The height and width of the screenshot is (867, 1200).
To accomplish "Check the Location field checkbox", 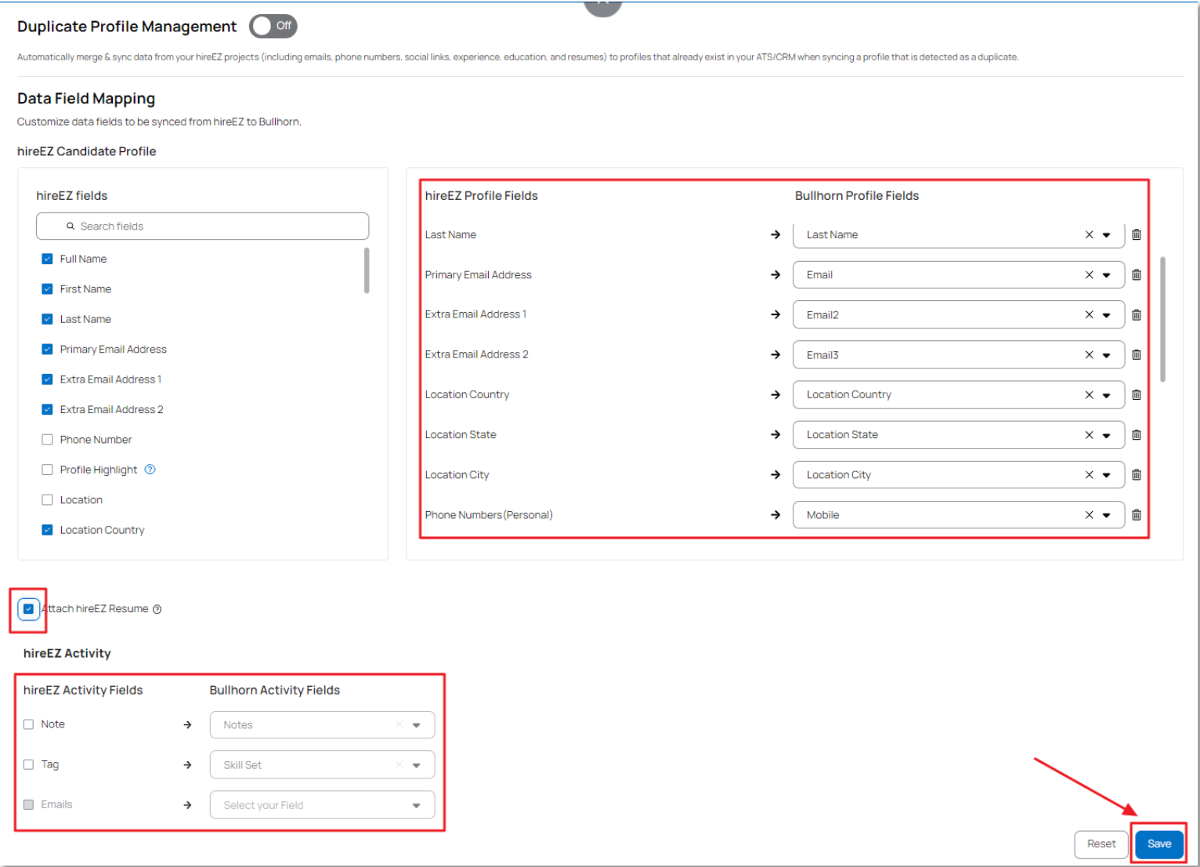I will click(x=47, y=500).
